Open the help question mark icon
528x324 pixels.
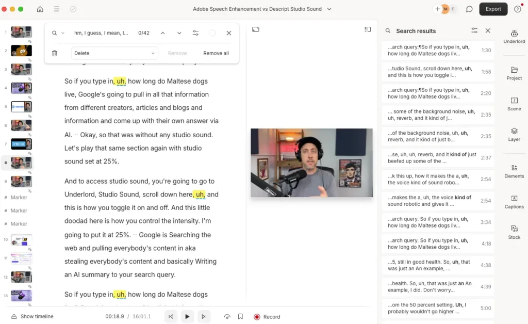(518, 9)
